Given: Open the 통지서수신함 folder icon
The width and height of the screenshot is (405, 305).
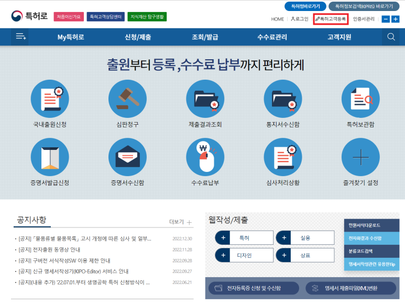Looking at the screenshot, I should (x=283, y=99).
